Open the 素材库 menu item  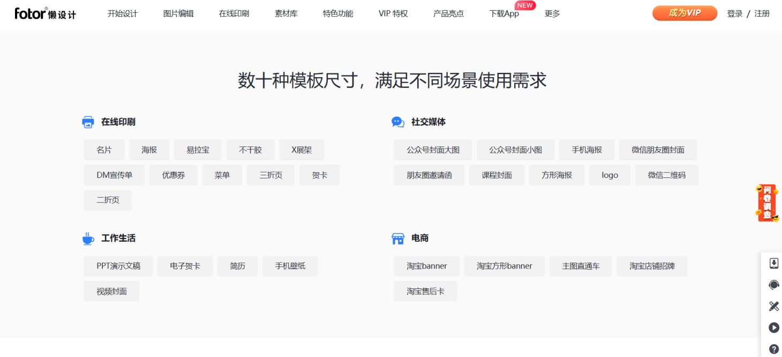tap(286, 14)
